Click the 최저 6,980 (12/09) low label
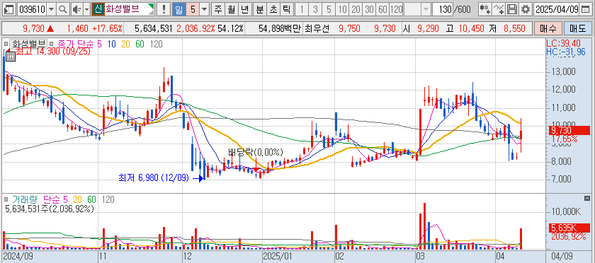The width and height of the screenshot is (595, 263). 154,177
